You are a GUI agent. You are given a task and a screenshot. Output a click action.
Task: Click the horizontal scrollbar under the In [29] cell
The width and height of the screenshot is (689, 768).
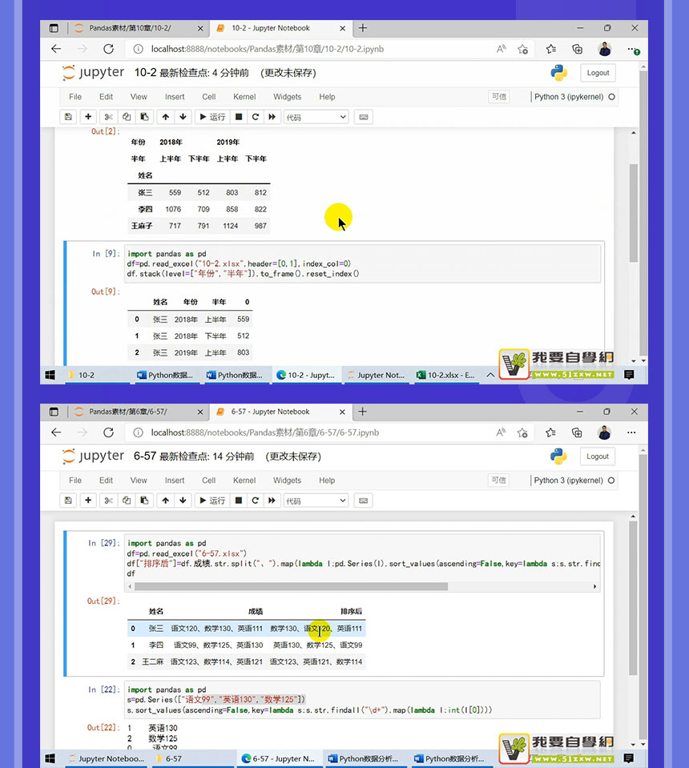[x=291, y=587]
